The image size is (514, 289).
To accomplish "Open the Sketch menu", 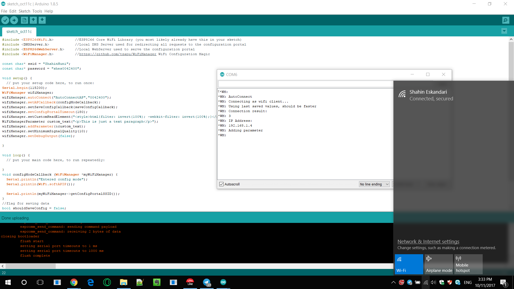I will coord(24,11).
